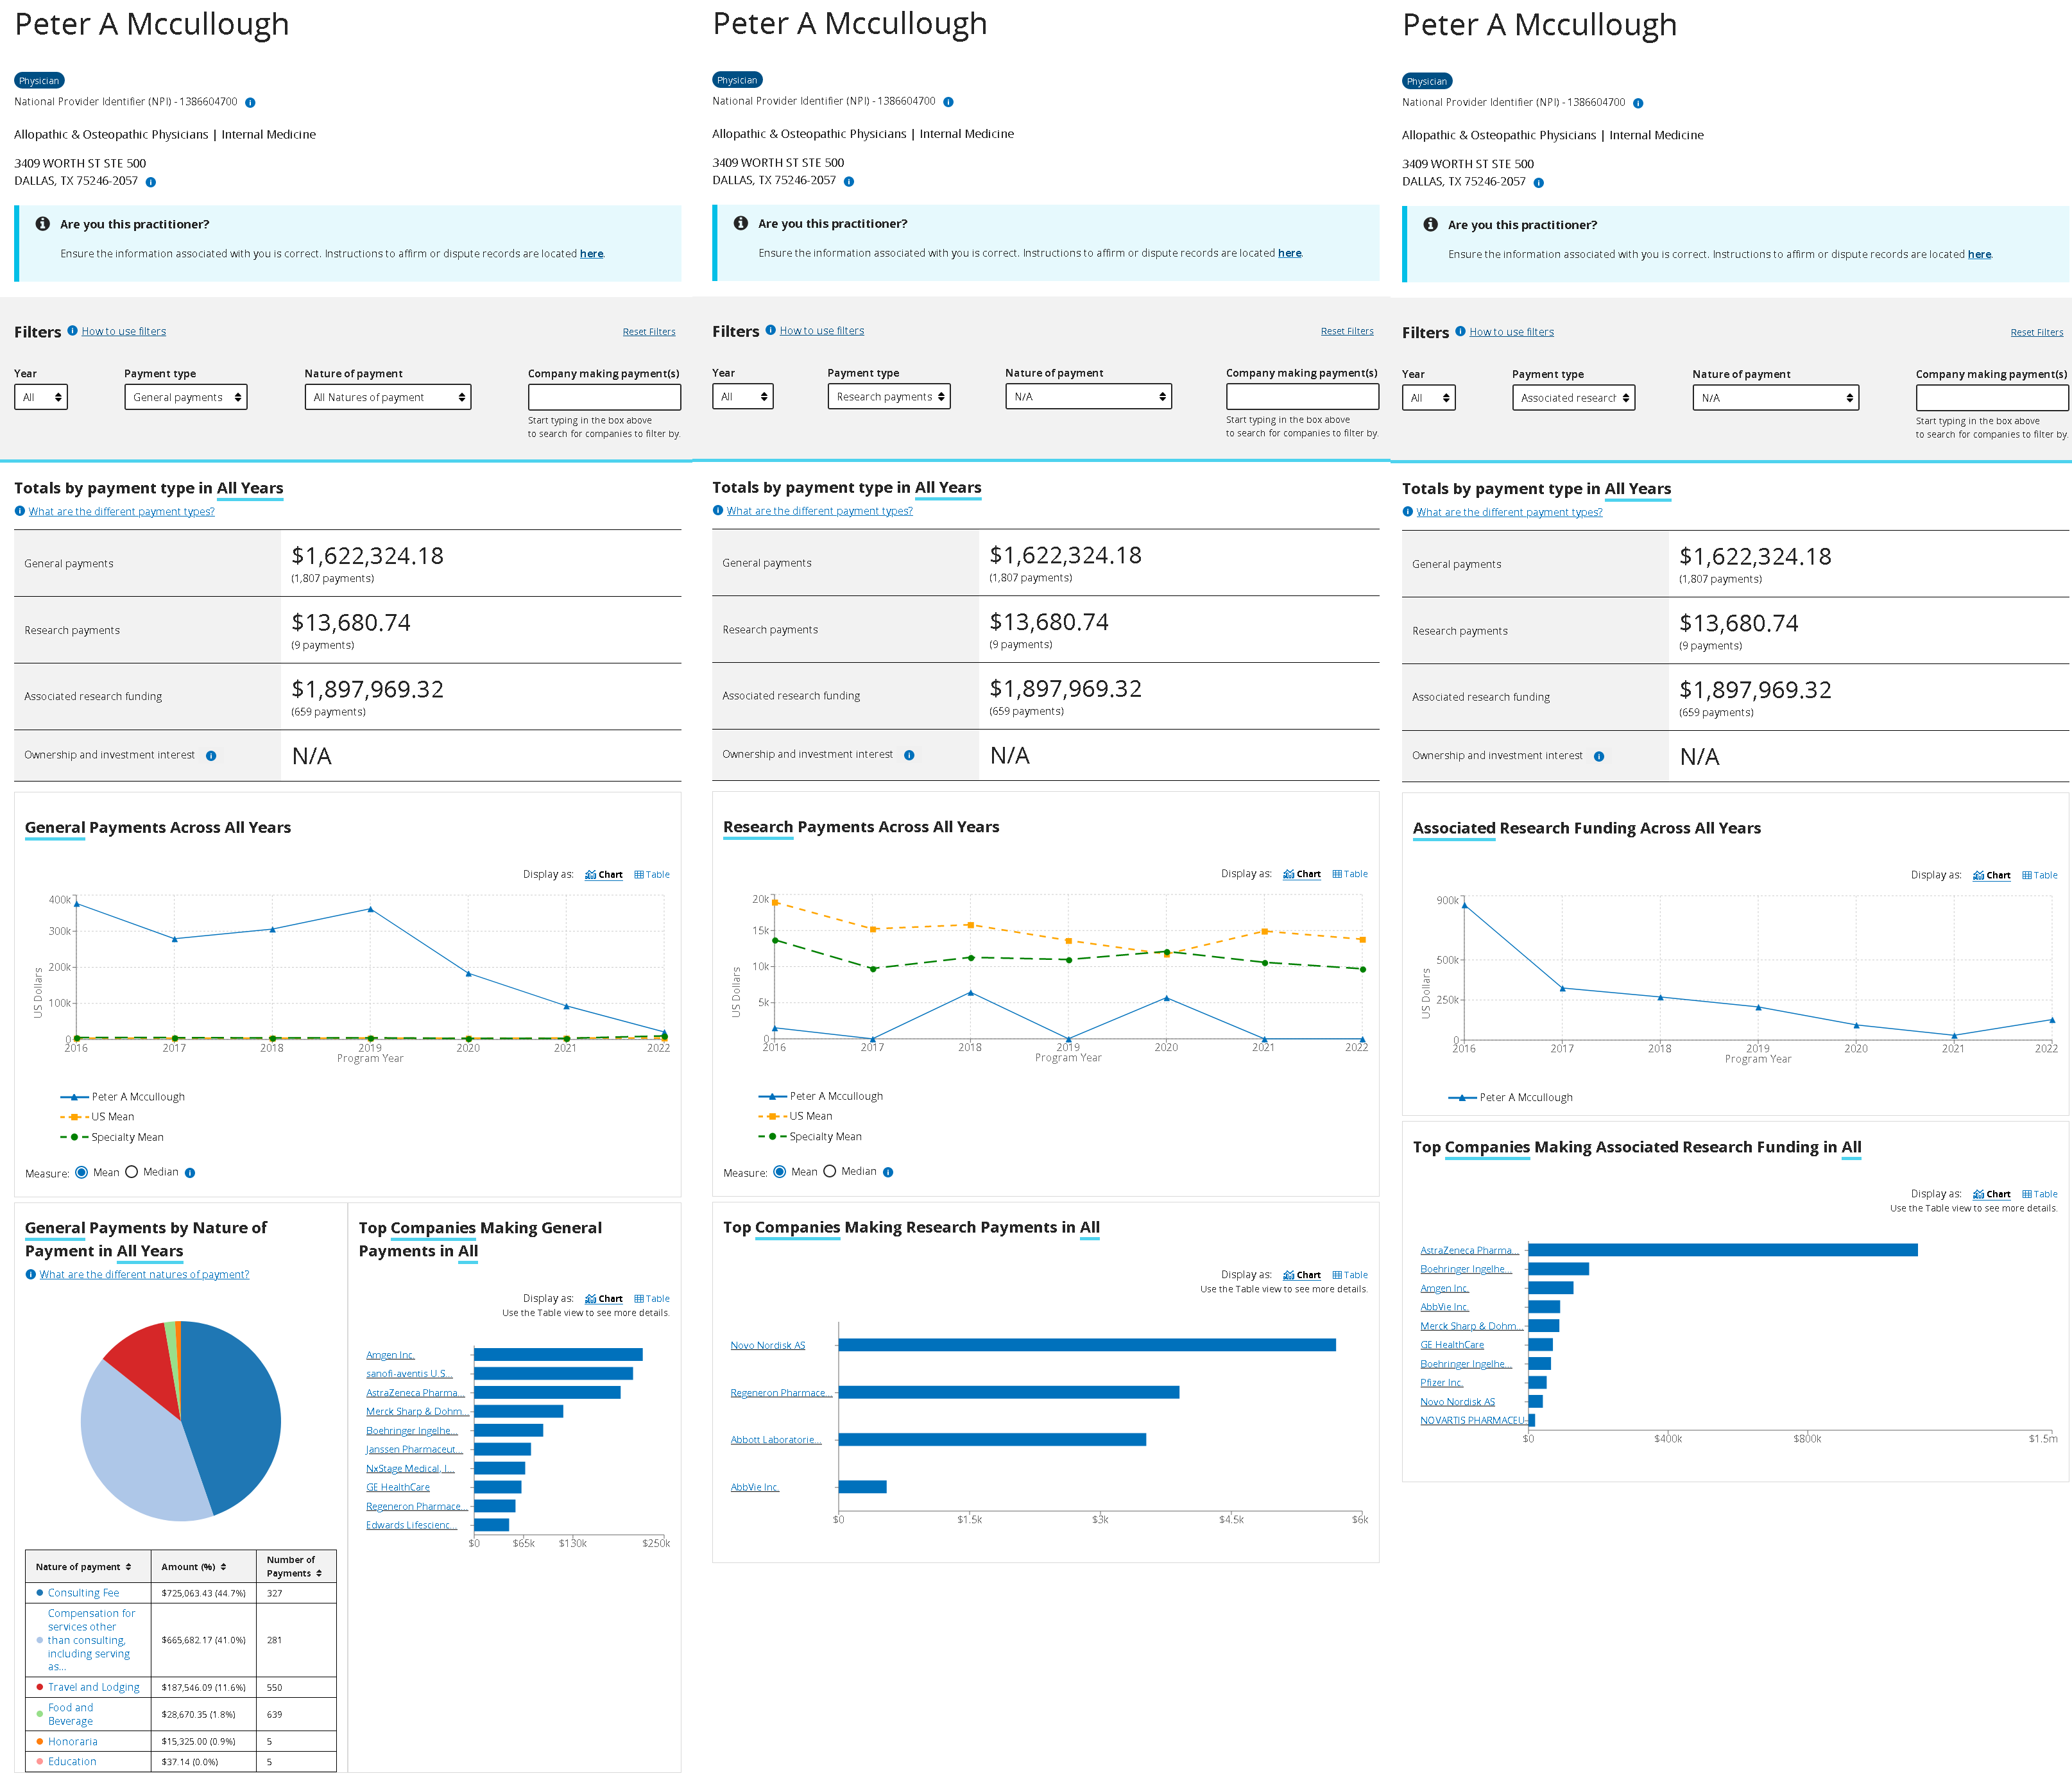Screen dimensions: 2072x1778
Task: Click Filters info icon in General payments view
Action: (72, 331)
